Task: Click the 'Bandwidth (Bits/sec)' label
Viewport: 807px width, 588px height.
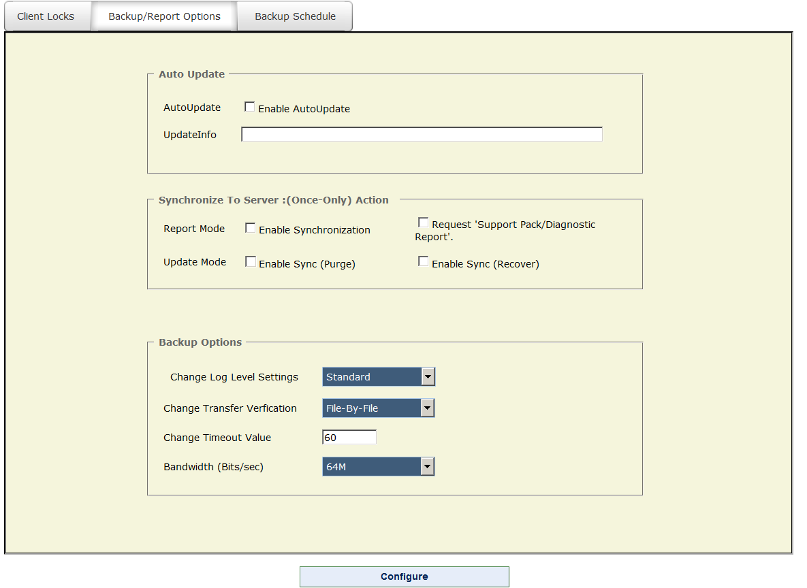Action: [214, 467]
